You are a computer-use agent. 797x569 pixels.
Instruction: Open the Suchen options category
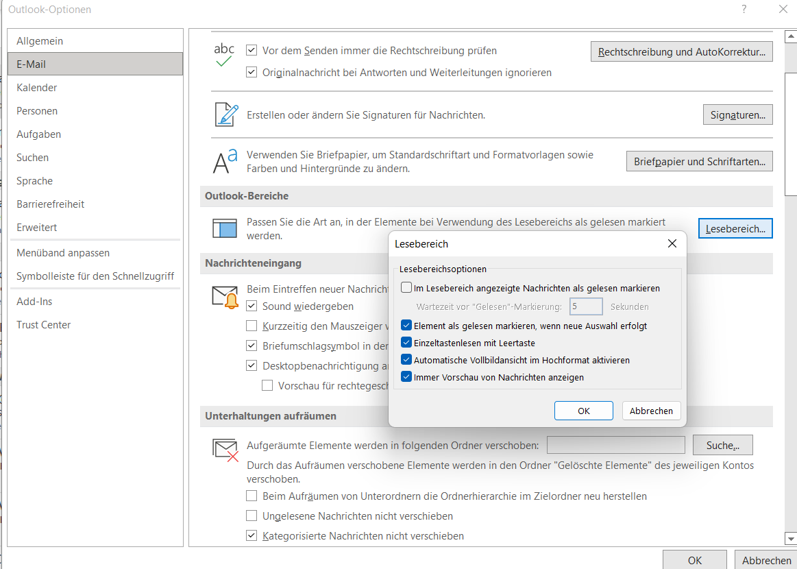[x=95, y=158]
